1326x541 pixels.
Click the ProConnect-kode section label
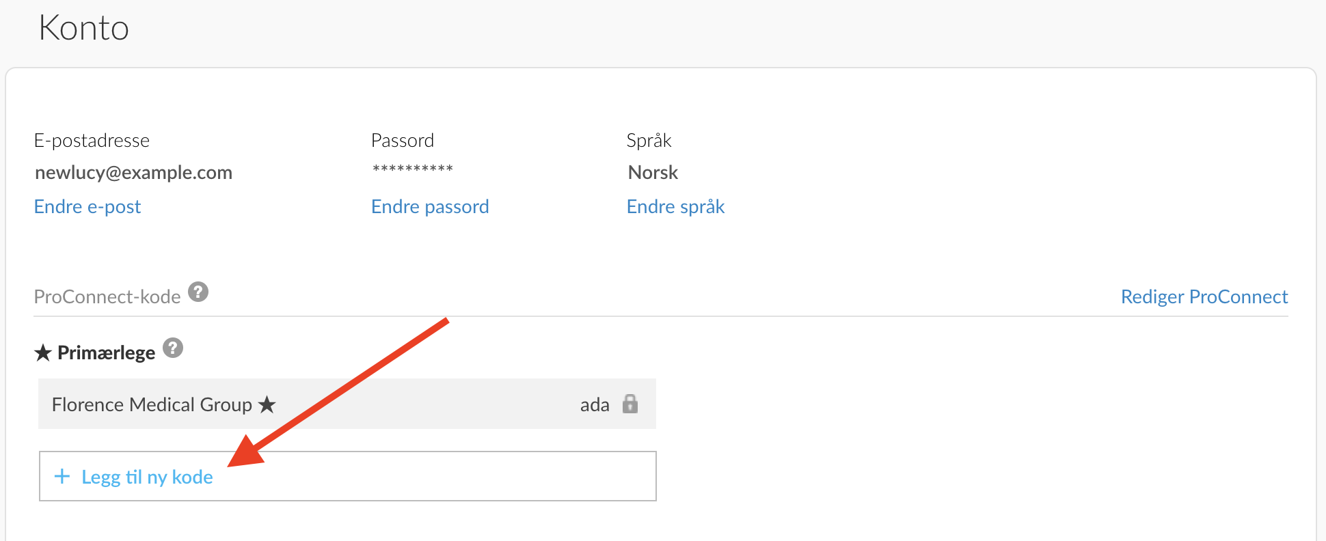click(x=107, y=296)
